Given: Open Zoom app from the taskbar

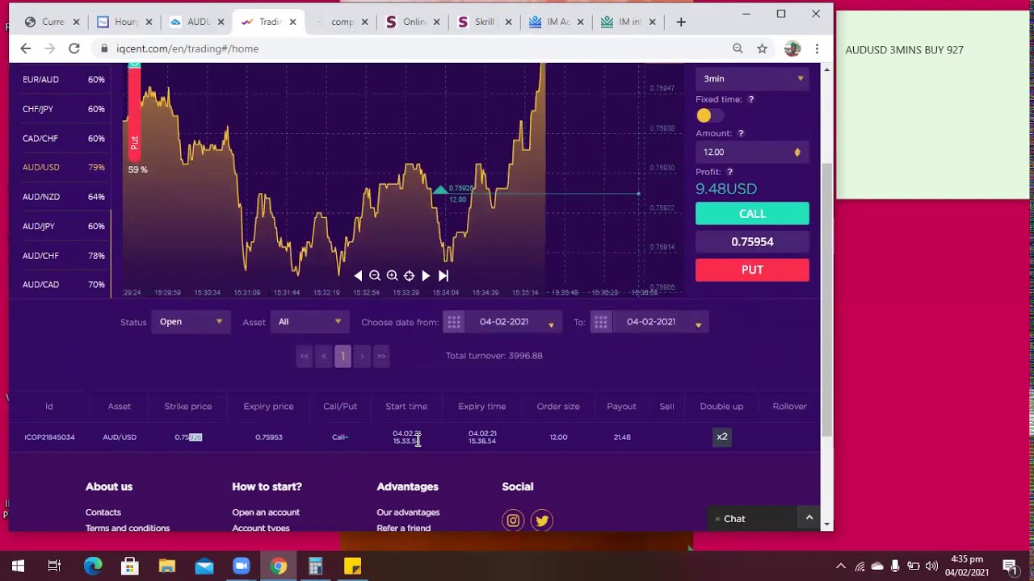Looking at the screenshot, I should tap(241, 566).
